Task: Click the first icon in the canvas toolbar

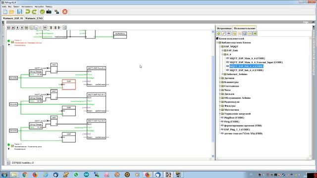Action: click(x=8, y=28)
